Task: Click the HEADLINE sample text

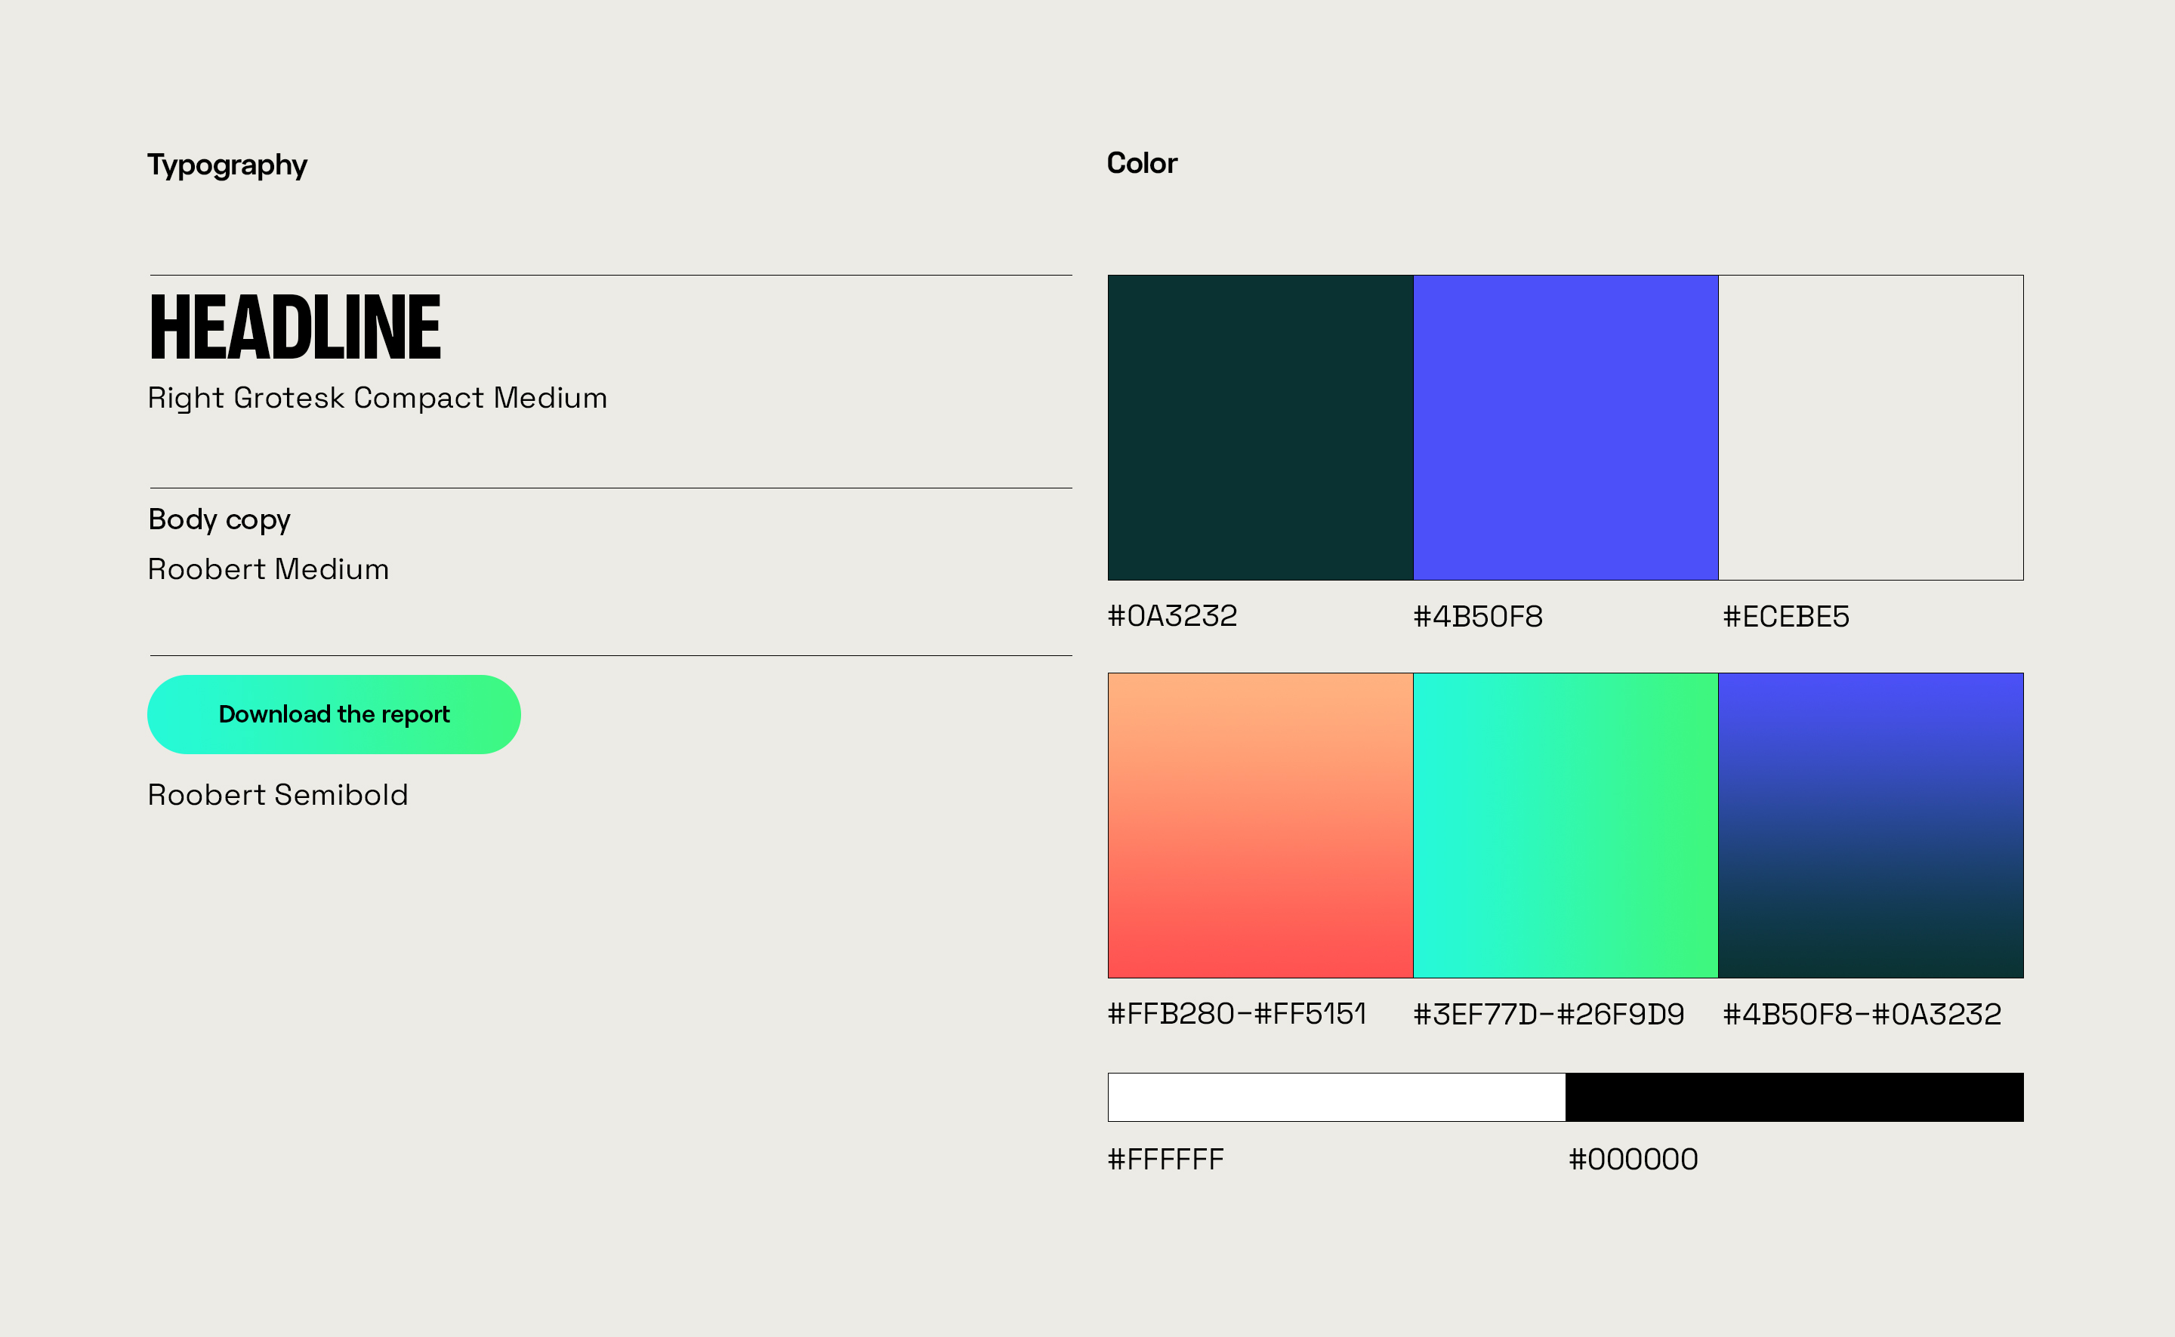Action: point(295,328)
